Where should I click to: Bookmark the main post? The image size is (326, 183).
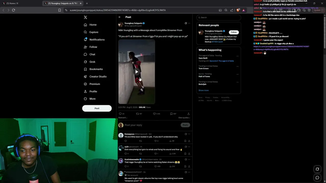point(171,114)
